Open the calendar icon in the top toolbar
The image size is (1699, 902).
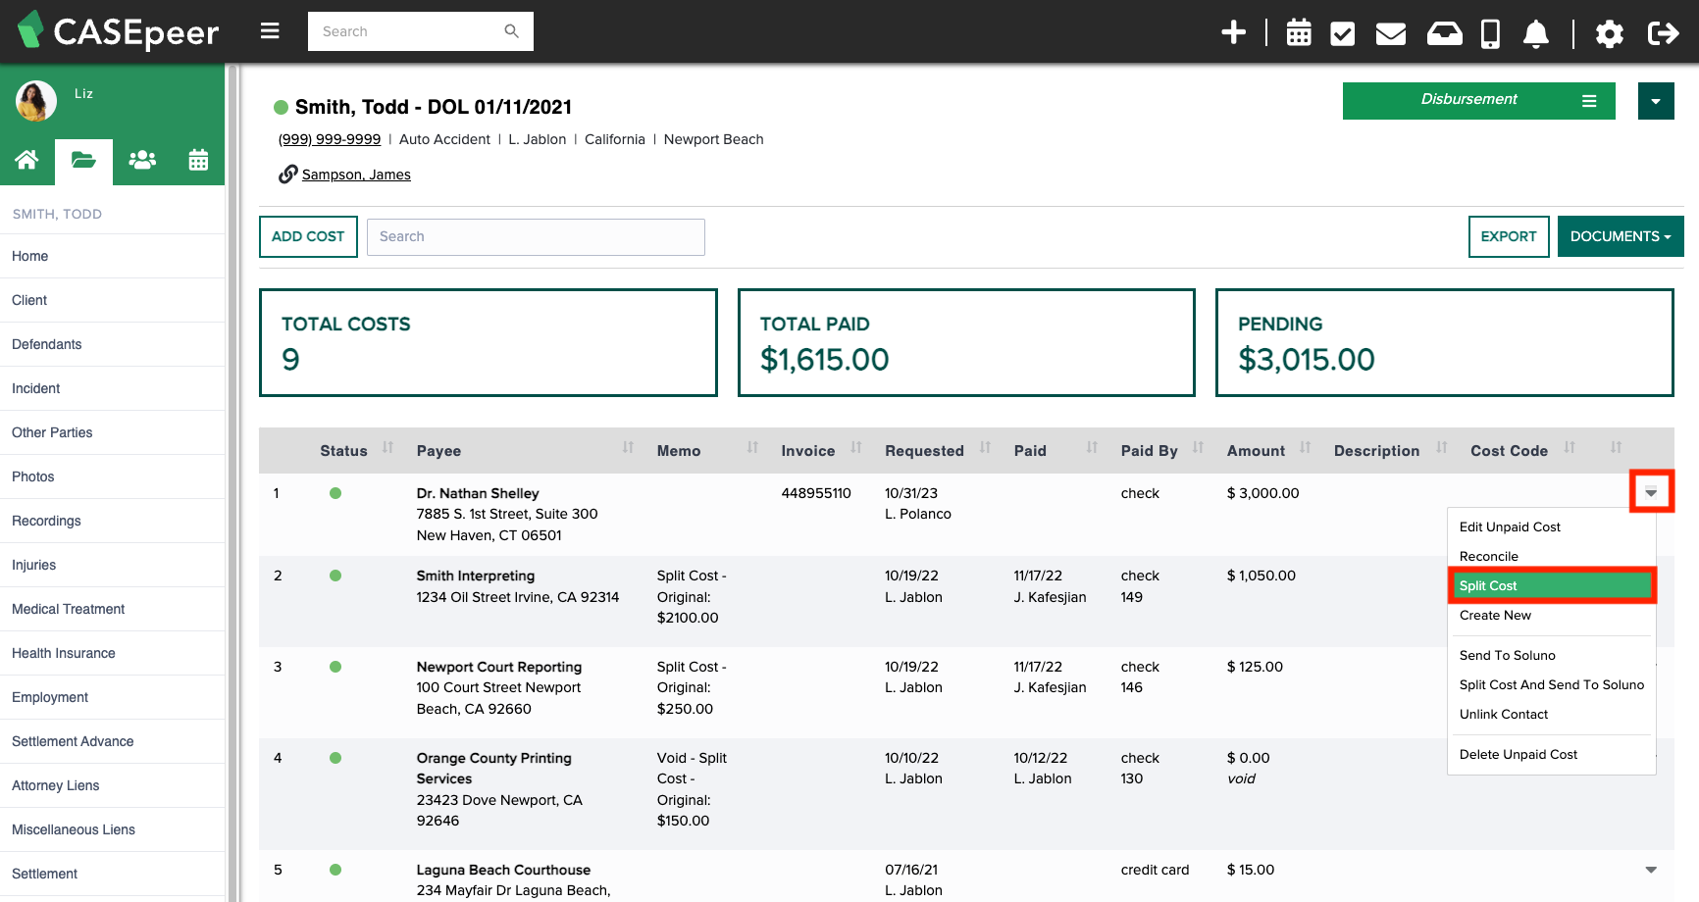(1299, 32)
